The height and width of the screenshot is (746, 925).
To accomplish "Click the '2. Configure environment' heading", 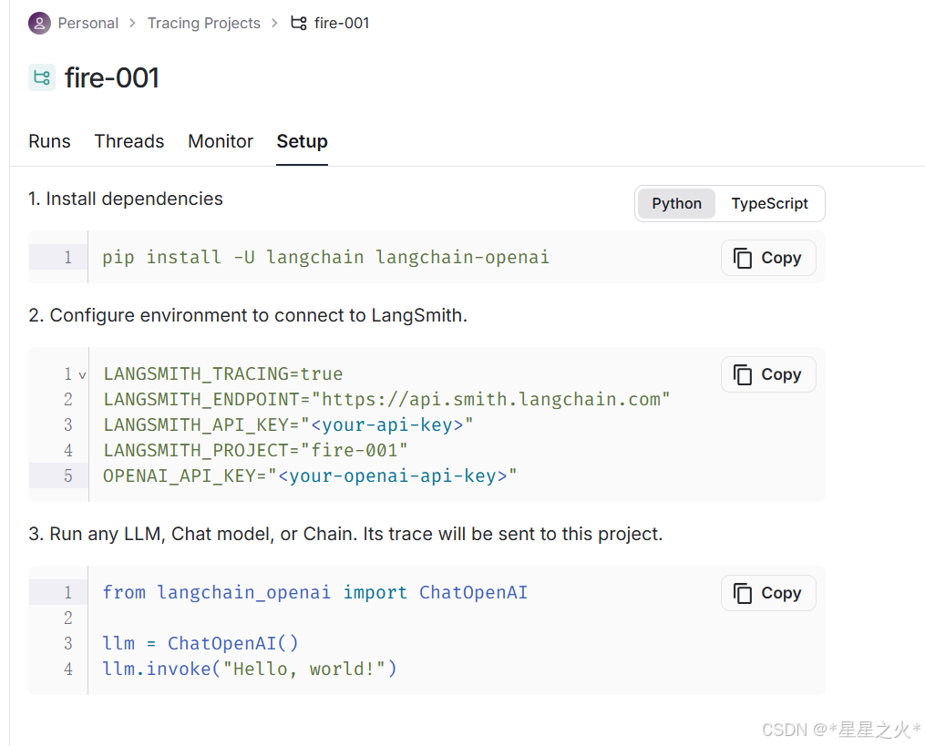I will pos(248,315).
